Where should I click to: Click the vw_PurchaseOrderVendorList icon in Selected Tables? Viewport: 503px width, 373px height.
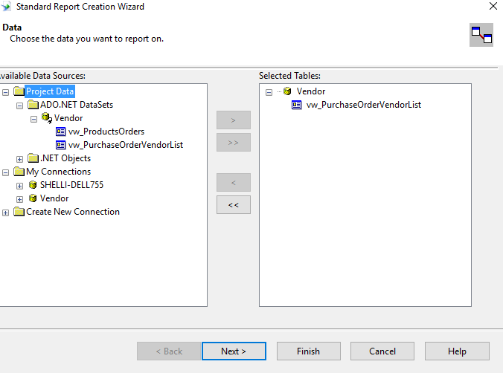coord(296,105)
